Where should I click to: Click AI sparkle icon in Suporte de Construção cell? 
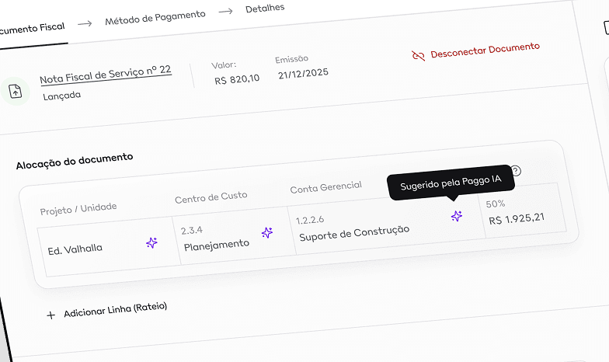click(x=457, y=216)
